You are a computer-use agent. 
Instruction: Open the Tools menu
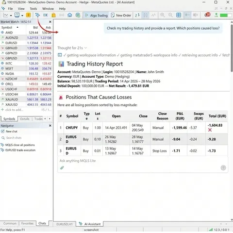tap(33, 9)
